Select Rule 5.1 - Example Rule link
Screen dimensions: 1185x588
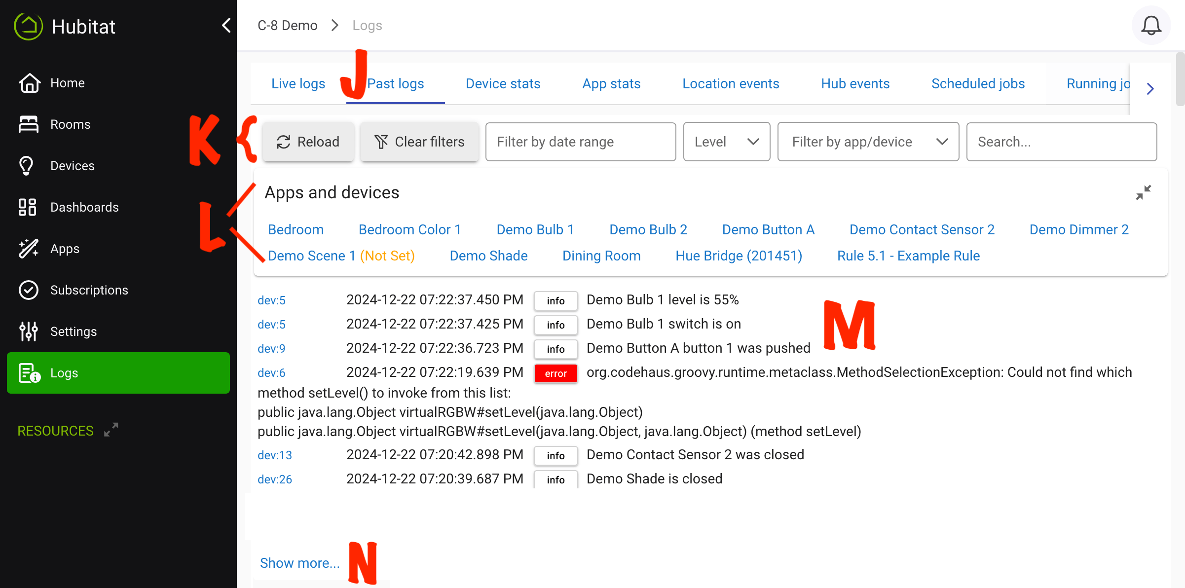tap(908, 256)
